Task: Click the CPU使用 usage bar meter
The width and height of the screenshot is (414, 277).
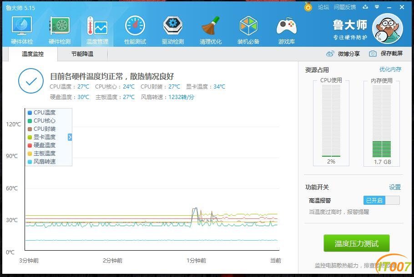Action: [331, 121]
